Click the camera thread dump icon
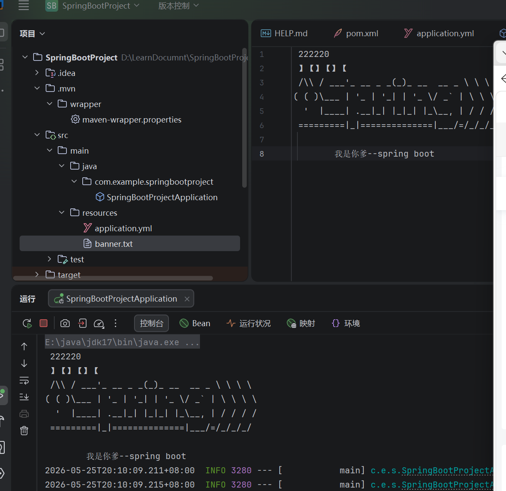The width and height of the screenshot is (506, 491). click(65, 323)
